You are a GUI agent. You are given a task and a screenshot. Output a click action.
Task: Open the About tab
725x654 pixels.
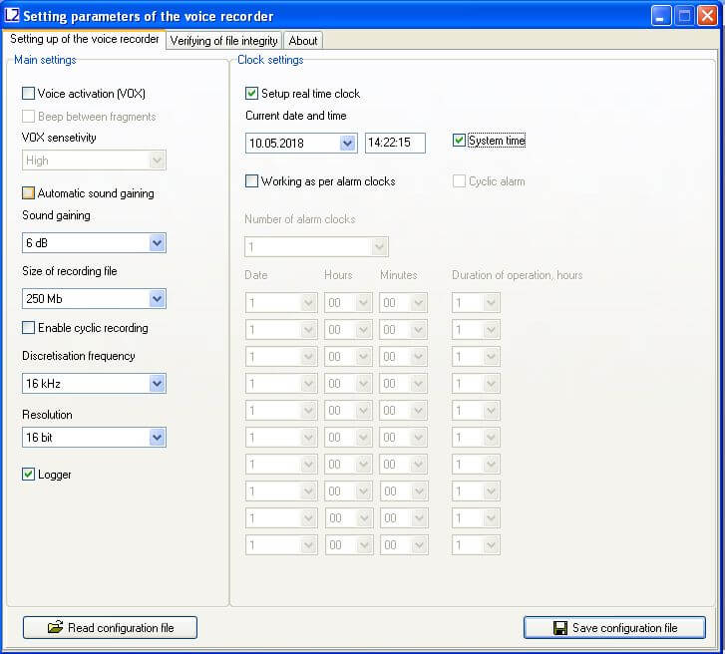303,41
